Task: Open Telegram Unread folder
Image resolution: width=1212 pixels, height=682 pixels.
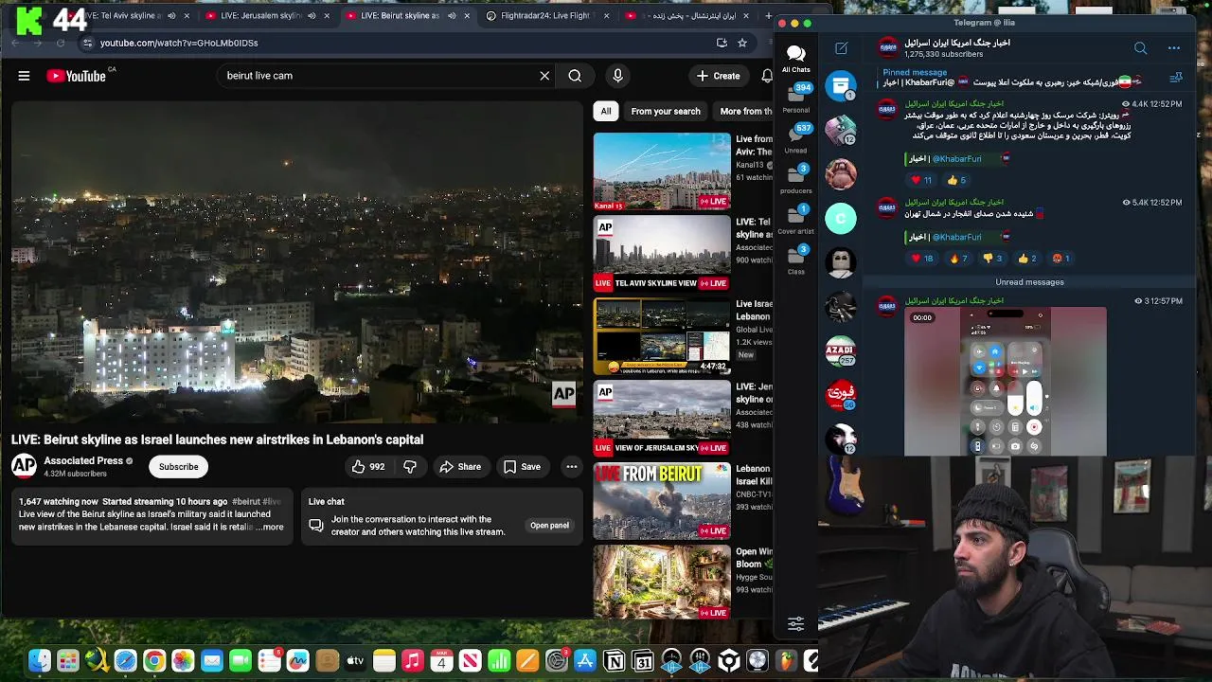Action: click(x=795, y=138)
